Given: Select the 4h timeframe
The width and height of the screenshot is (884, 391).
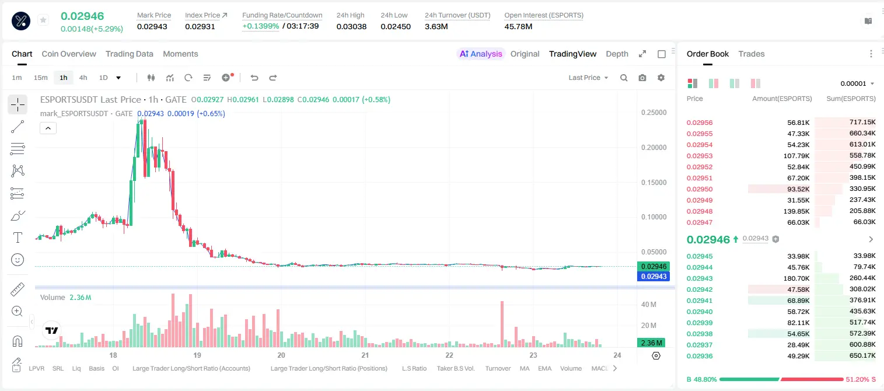Looking at the screenshot, I should 83,78.
